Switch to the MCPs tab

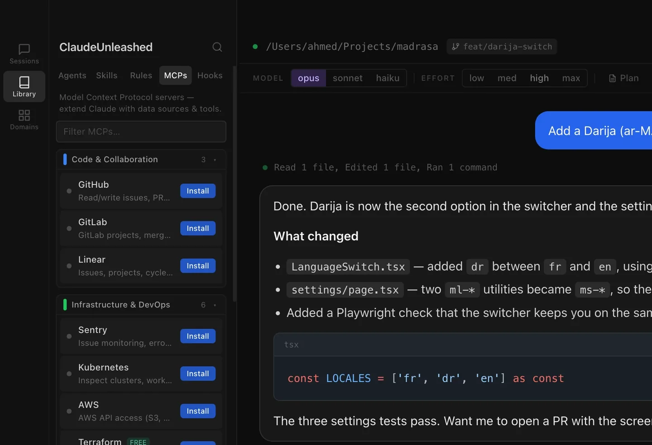coord(176,76)
